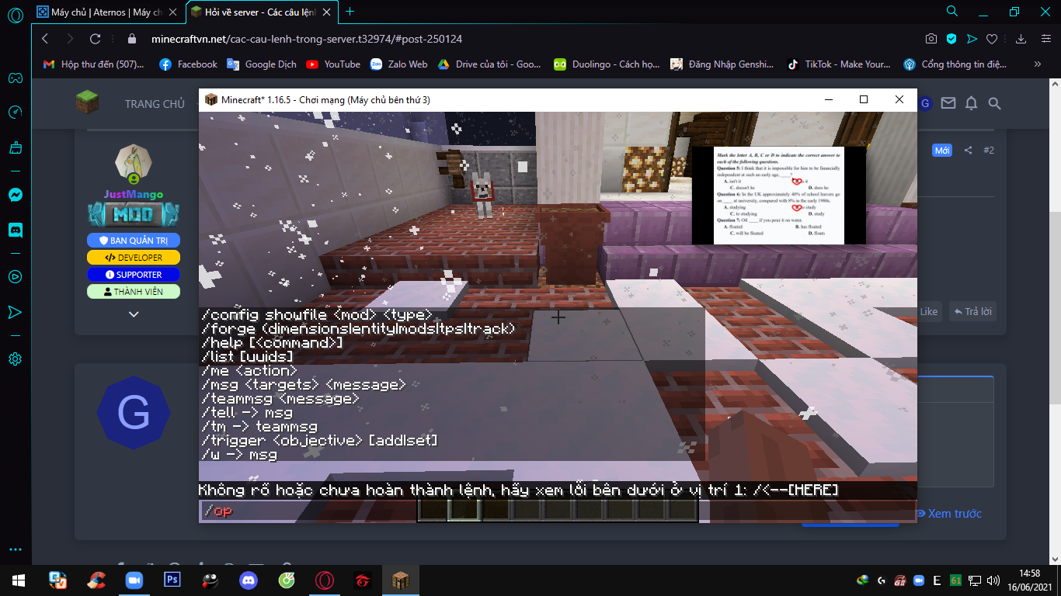
Task: Open GX Control speedometer icon in sidebar
Action: click(16, 113)
